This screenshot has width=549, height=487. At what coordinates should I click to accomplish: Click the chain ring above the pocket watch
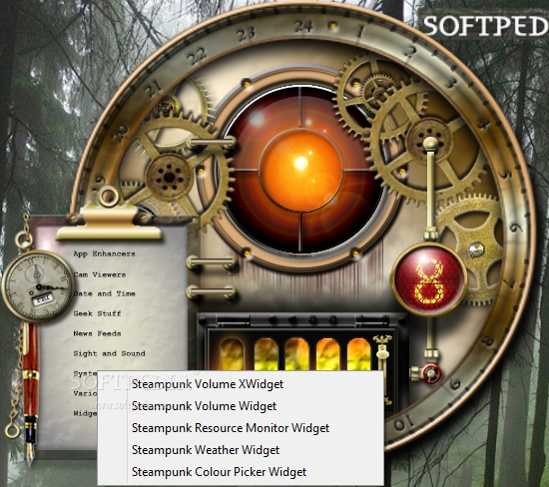coord(24,241)
